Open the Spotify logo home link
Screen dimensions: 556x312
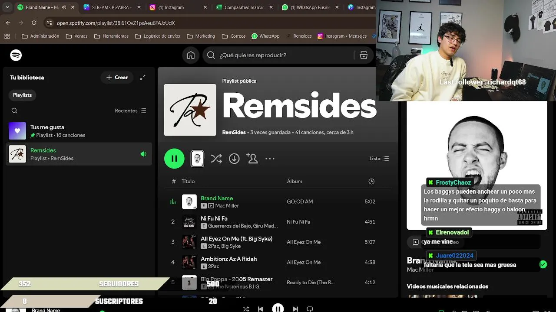(x=16, y=55)
